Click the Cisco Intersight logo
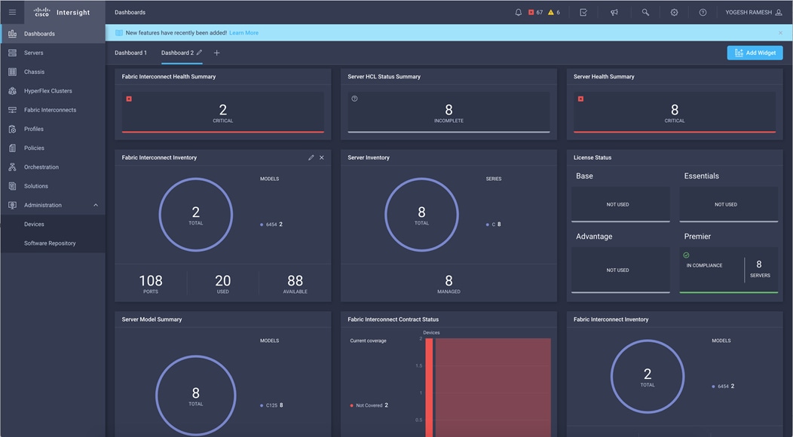This screenshot has height=437, width=793. click(62, 12)
